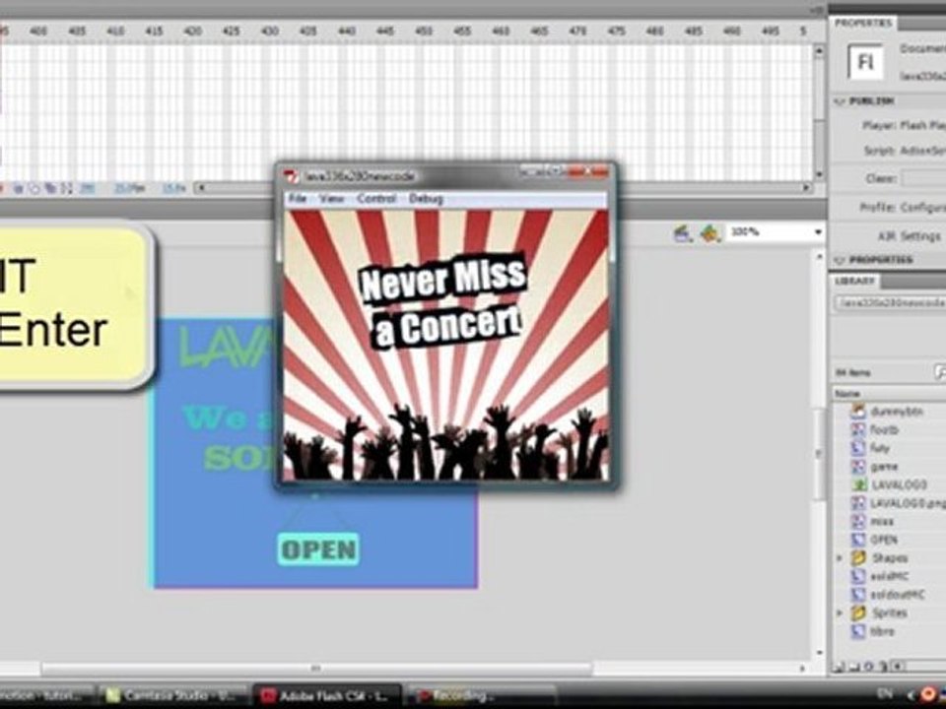Screen dimensions: 946x709
Task: Click the OPEN button on the stage
Action: coord(318,549)
